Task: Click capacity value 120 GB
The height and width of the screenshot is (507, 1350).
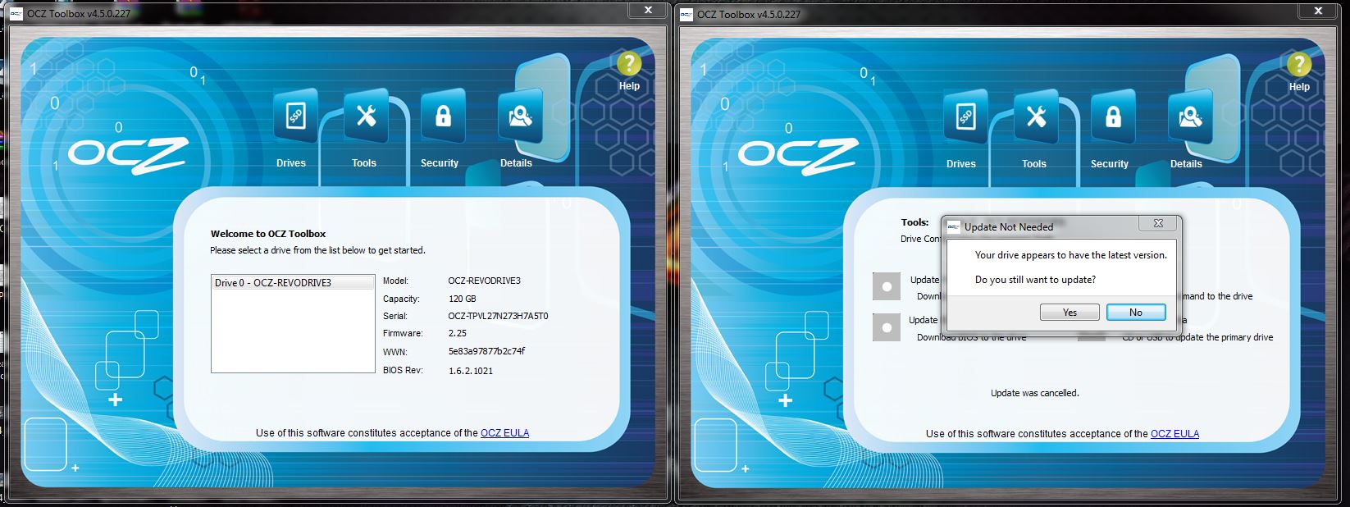Action: 462,299
